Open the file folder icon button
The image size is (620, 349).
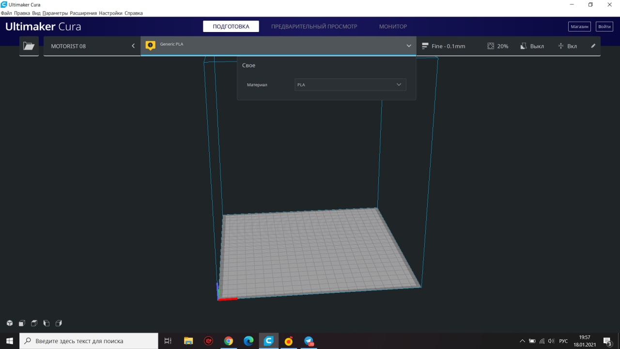point(29,46)
